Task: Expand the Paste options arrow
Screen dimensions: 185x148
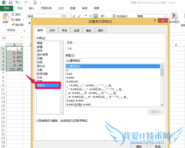Action: pyautogui.click(x=6, y=25)
